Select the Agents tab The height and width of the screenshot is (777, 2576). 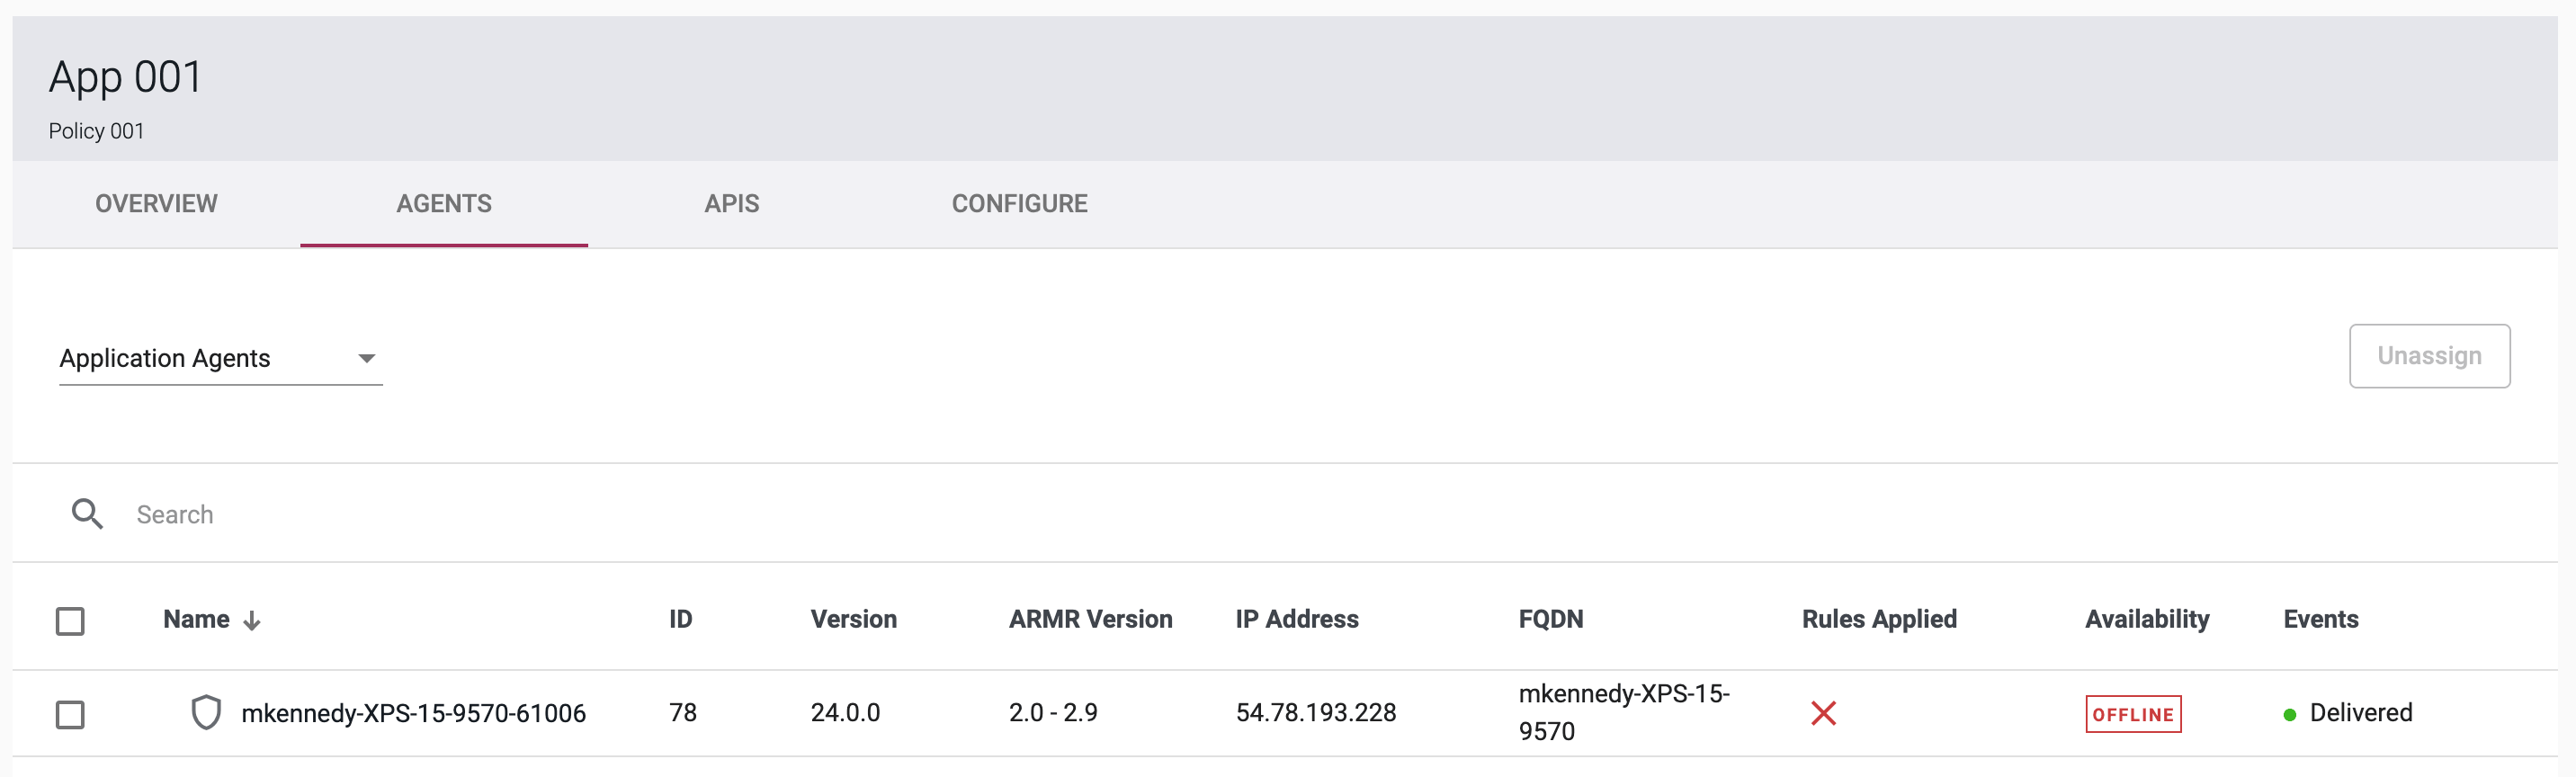click(x=443, y=204)
